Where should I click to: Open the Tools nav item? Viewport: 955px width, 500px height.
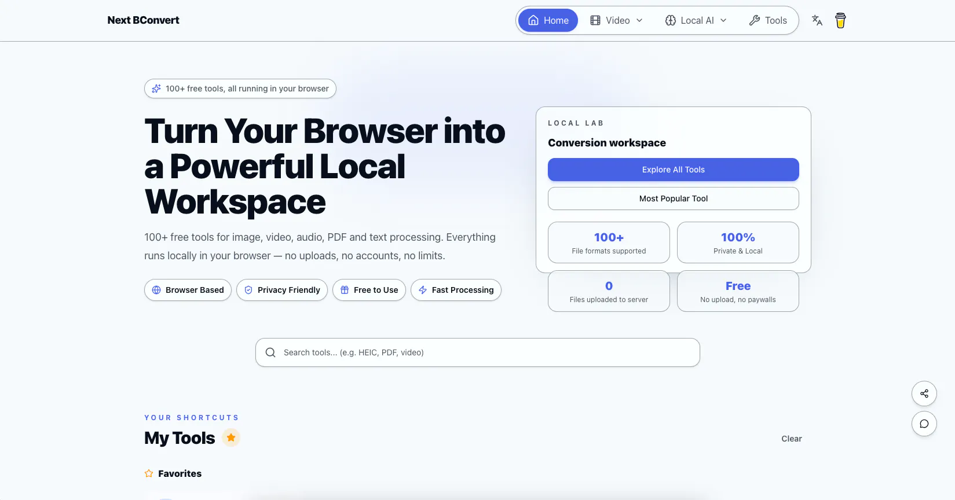768,20
